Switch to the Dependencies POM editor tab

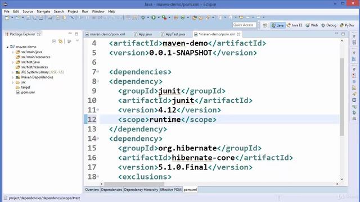(111, 190)
